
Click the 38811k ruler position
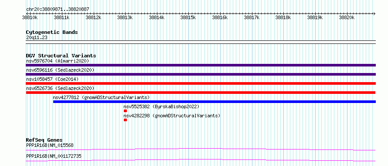(x=61, y=17)
